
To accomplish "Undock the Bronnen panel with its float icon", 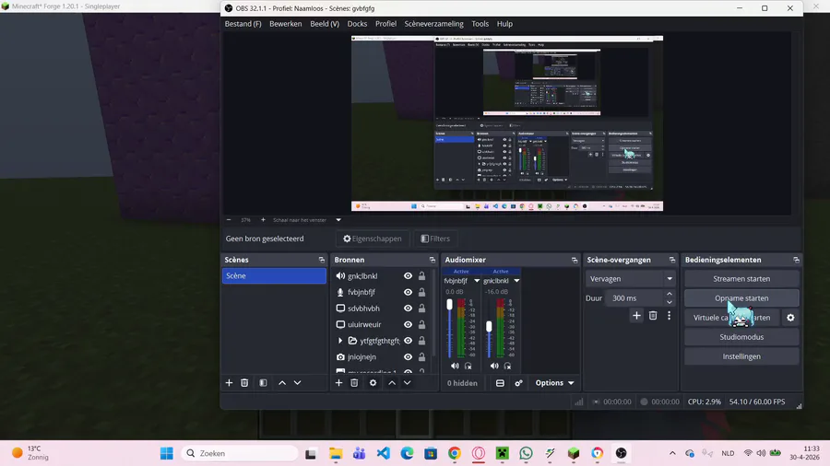I will (432, 260).
